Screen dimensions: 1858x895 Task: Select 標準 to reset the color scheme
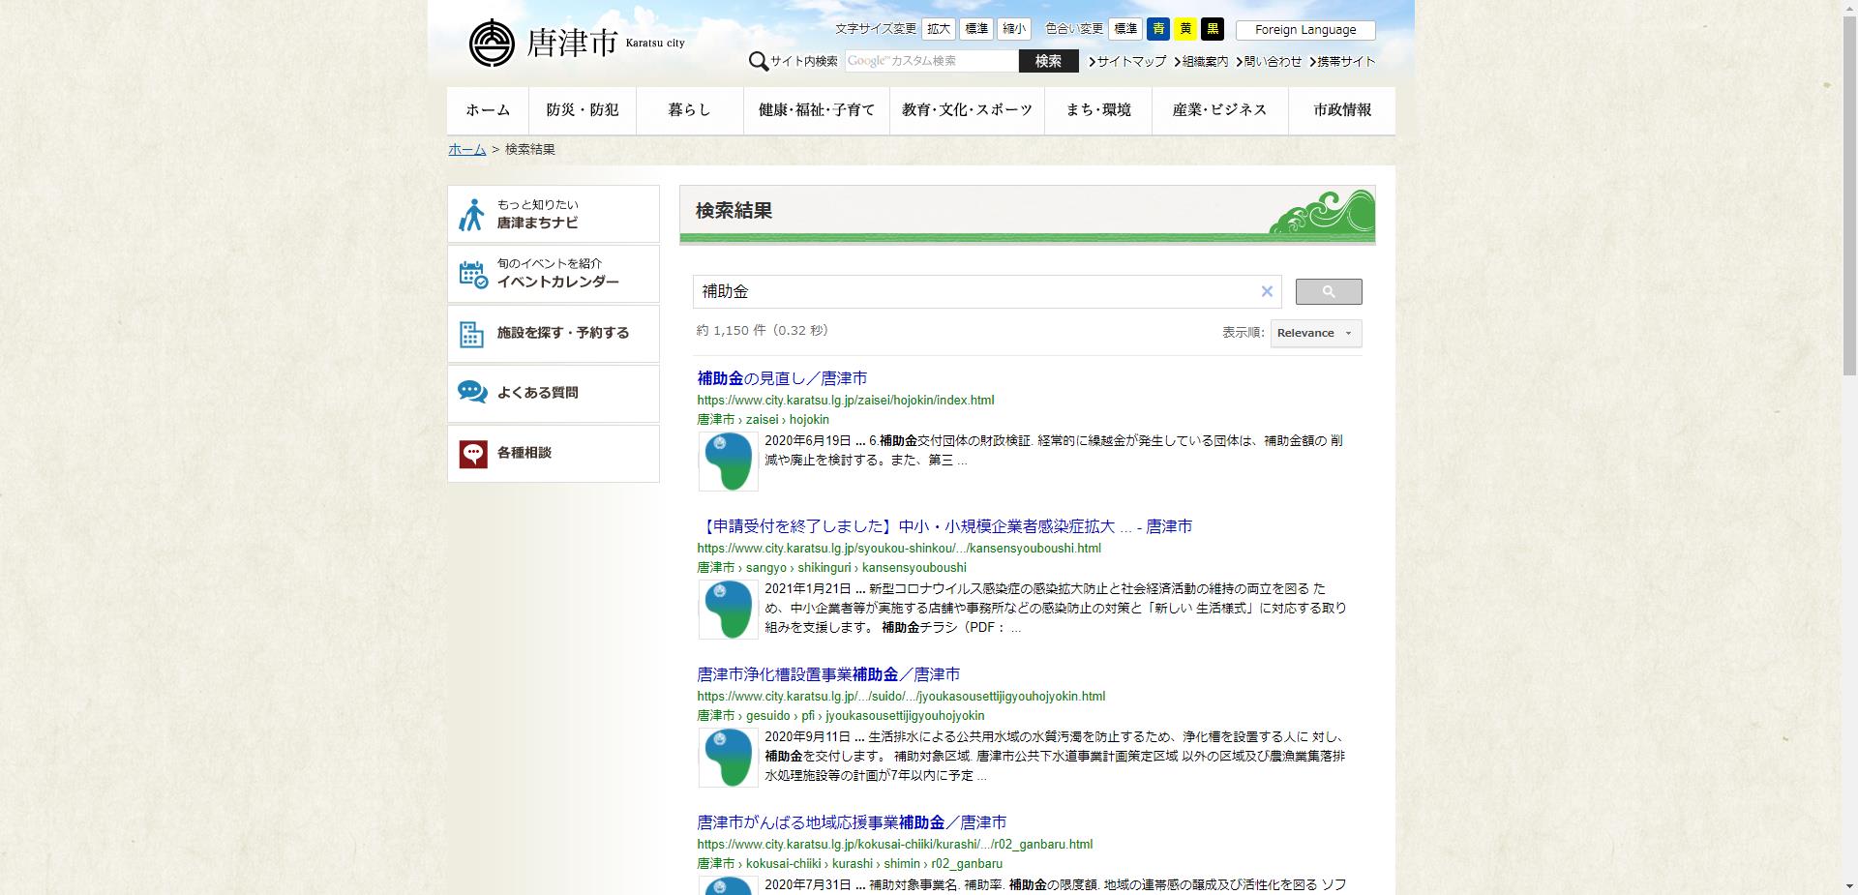pyautogui.click(x=1124, y=29)
